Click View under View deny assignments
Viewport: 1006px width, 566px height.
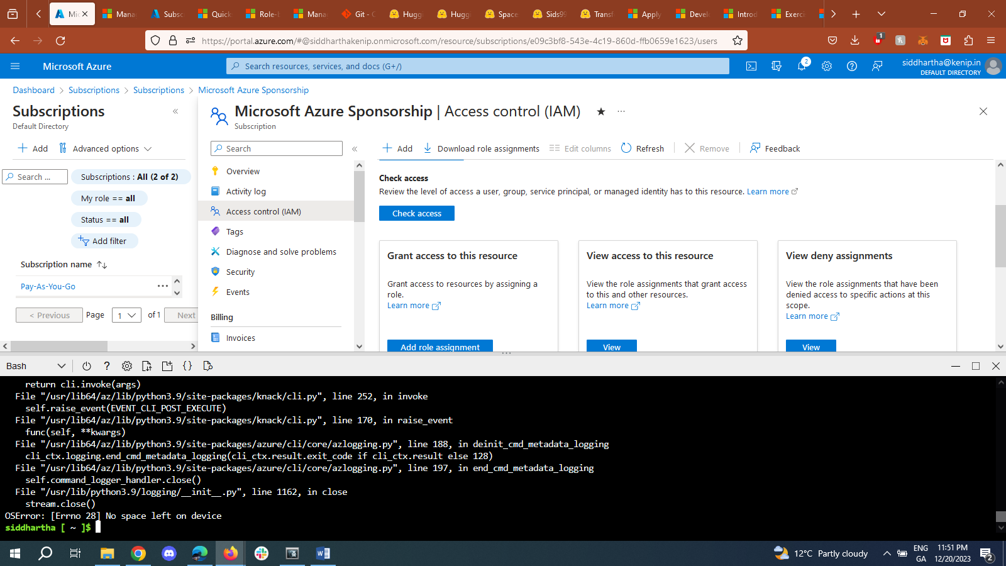(811, 346)
